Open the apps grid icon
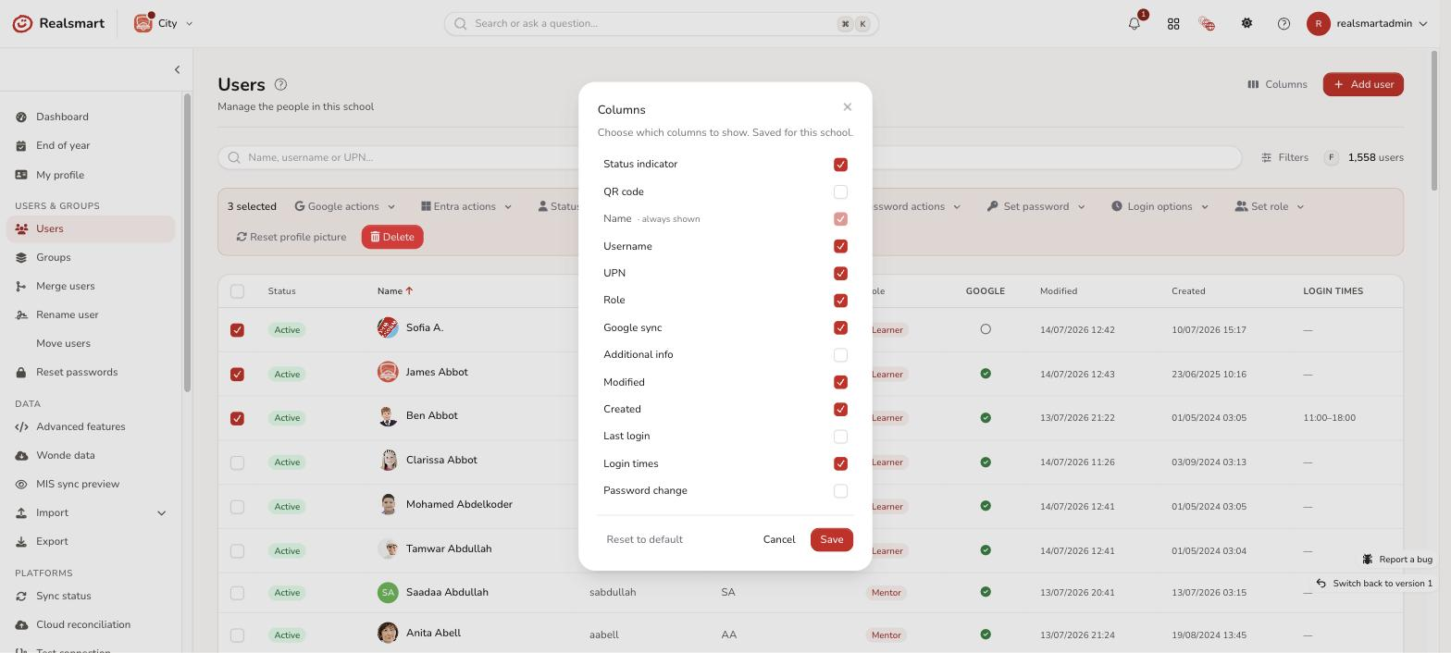The image size is (1451, 653). (1173, 24)
